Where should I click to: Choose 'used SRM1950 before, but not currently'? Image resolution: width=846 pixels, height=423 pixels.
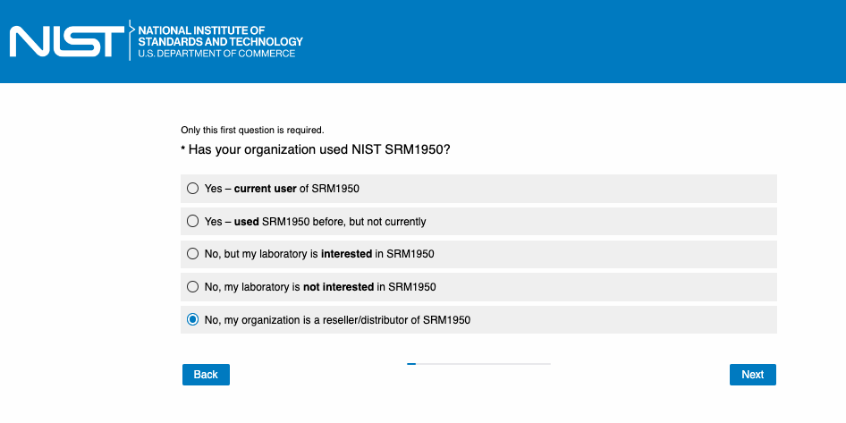tap(192, 221)
